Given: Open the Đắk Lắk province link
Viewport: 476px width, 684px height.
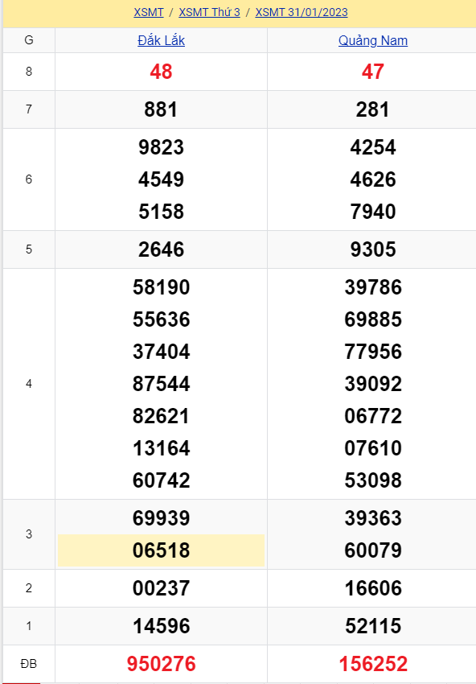Looking at the screenshot, I should click(162, 40).
